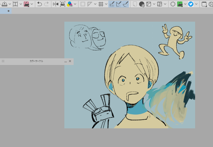This screenshot has width=213, height=147.
Task: Toggle Snap to Ruler
Action: click(x=112, y=4)
